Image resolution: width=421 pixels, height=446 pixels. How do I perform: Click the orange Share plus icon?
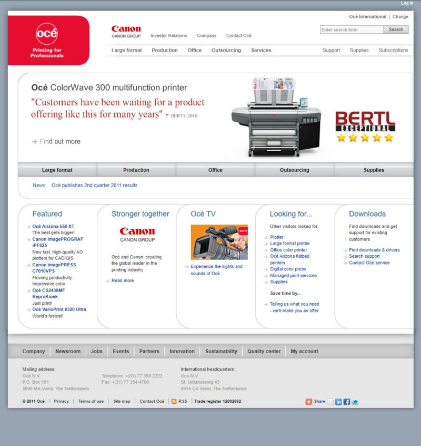[x=309, y=402]
